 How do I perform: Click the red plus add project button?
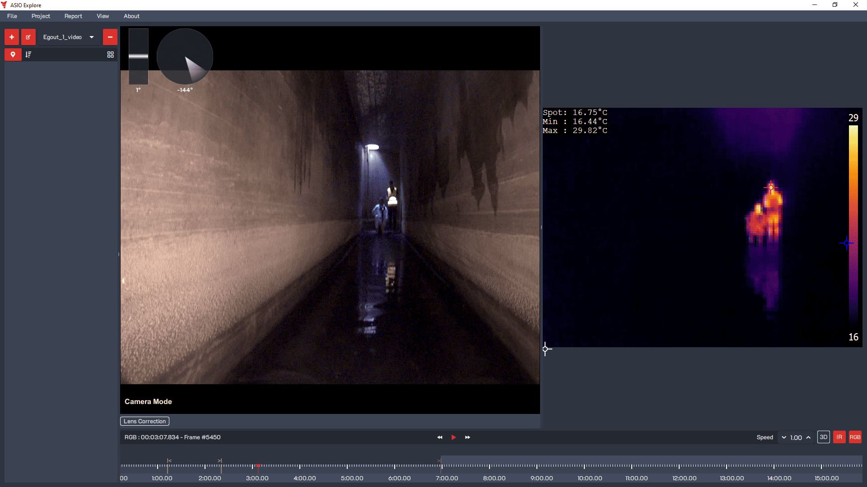click(12, 37)
